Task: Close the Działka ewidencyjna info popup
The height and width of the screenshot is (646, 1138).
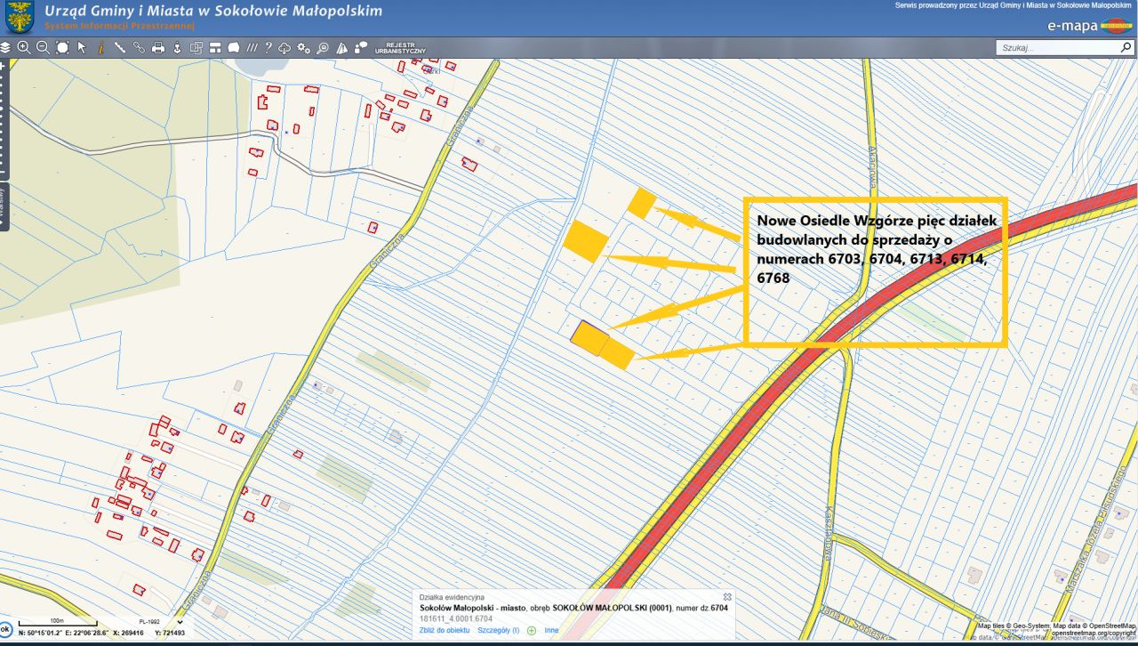Action: pyautogui.click(x=727, y=597)
